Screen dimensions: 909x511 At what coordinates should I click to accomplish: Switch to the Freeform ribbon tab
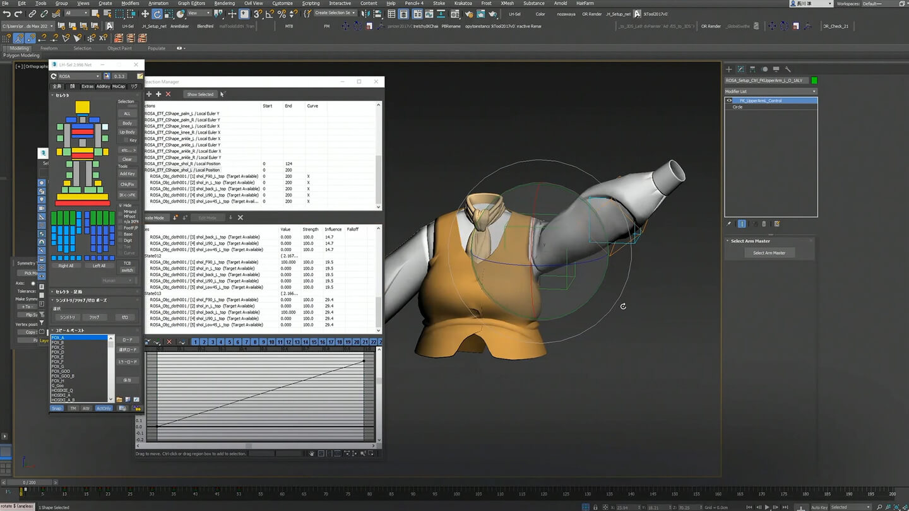point(49,48)
